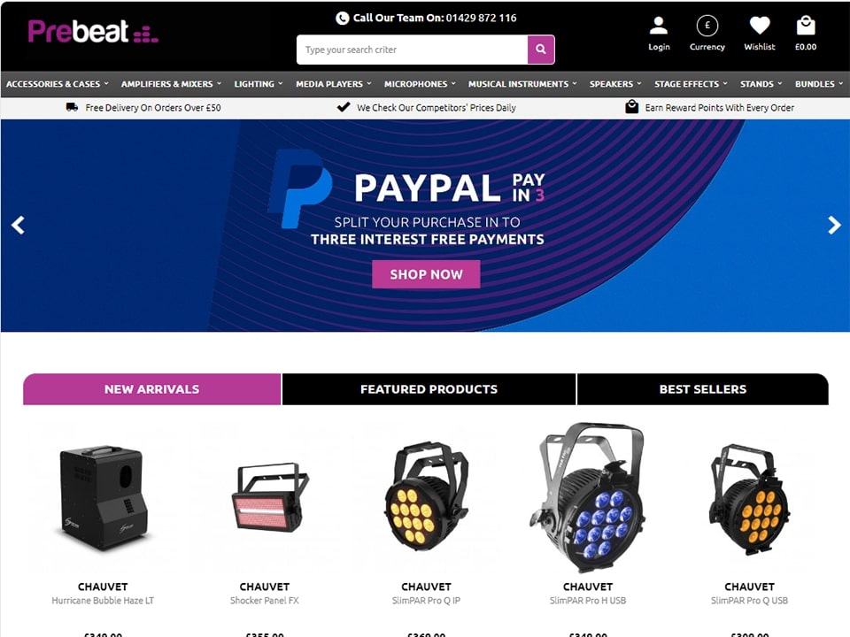Expand the Stage Effects menu
Screen dimensions: 850x637
pyautogui.click(x=691, y=84)
